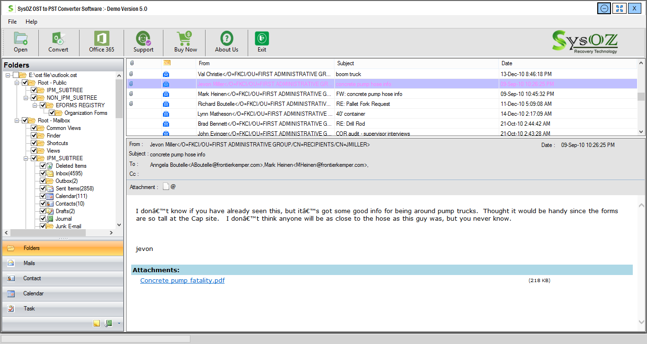Open the Concrete pump fatality.pdf attachment link
647x344 pixels.
[182, 281]
